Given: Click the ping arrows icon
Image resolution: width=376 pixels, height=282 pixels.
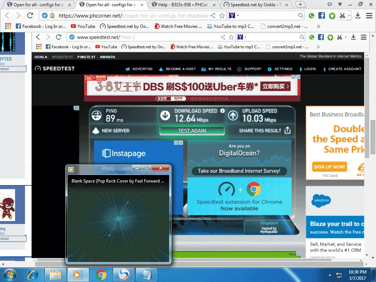Looking at the screenshot, I should [x=97, y=116].
